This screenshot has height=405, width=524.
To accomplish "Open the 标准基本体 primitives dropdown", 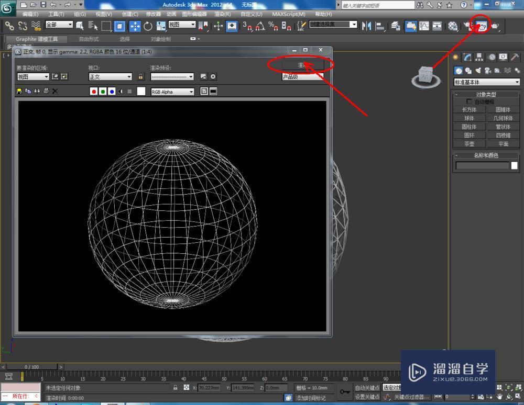I will pos(486,82).
